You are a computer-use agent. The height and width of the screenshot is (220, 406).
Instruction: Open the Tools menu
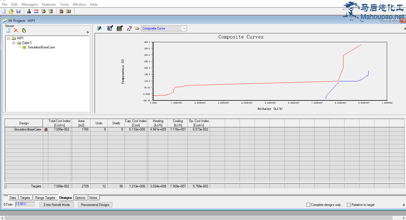point(64,4)
